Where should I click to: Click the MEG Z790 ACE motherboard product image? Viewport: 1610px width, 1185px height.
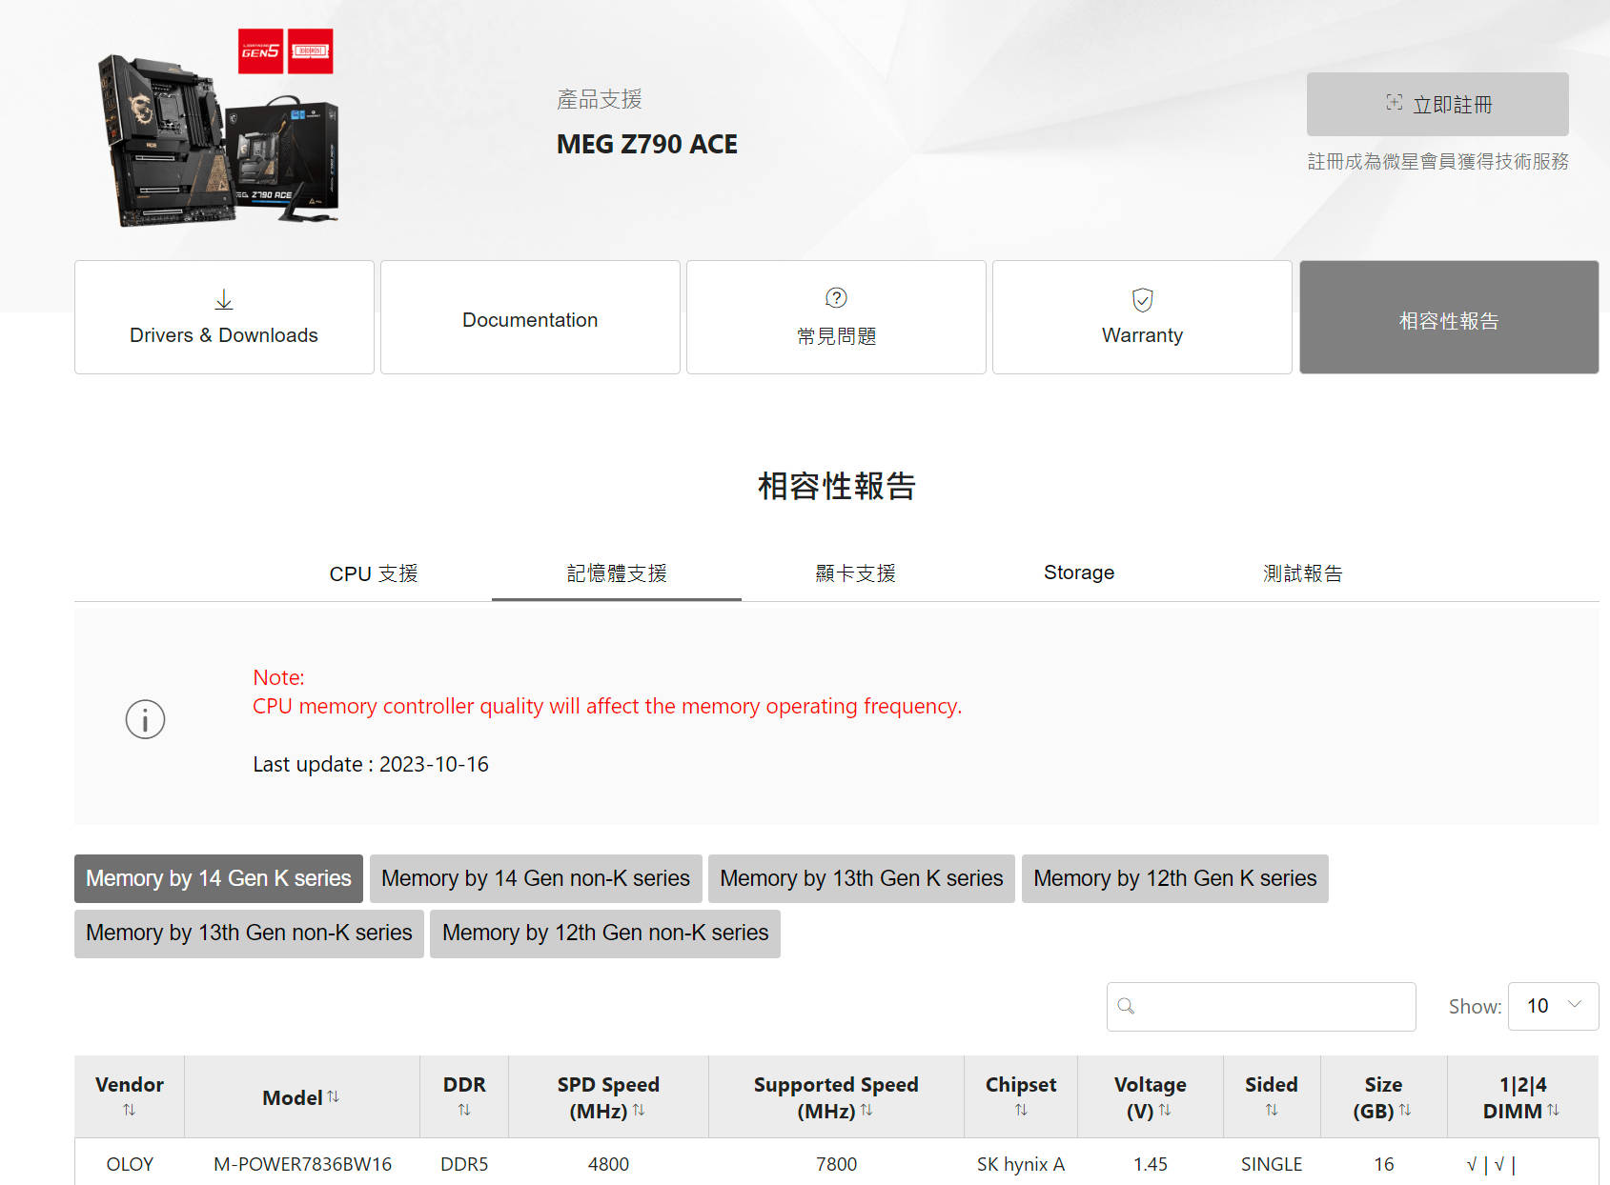pos(218,129)
